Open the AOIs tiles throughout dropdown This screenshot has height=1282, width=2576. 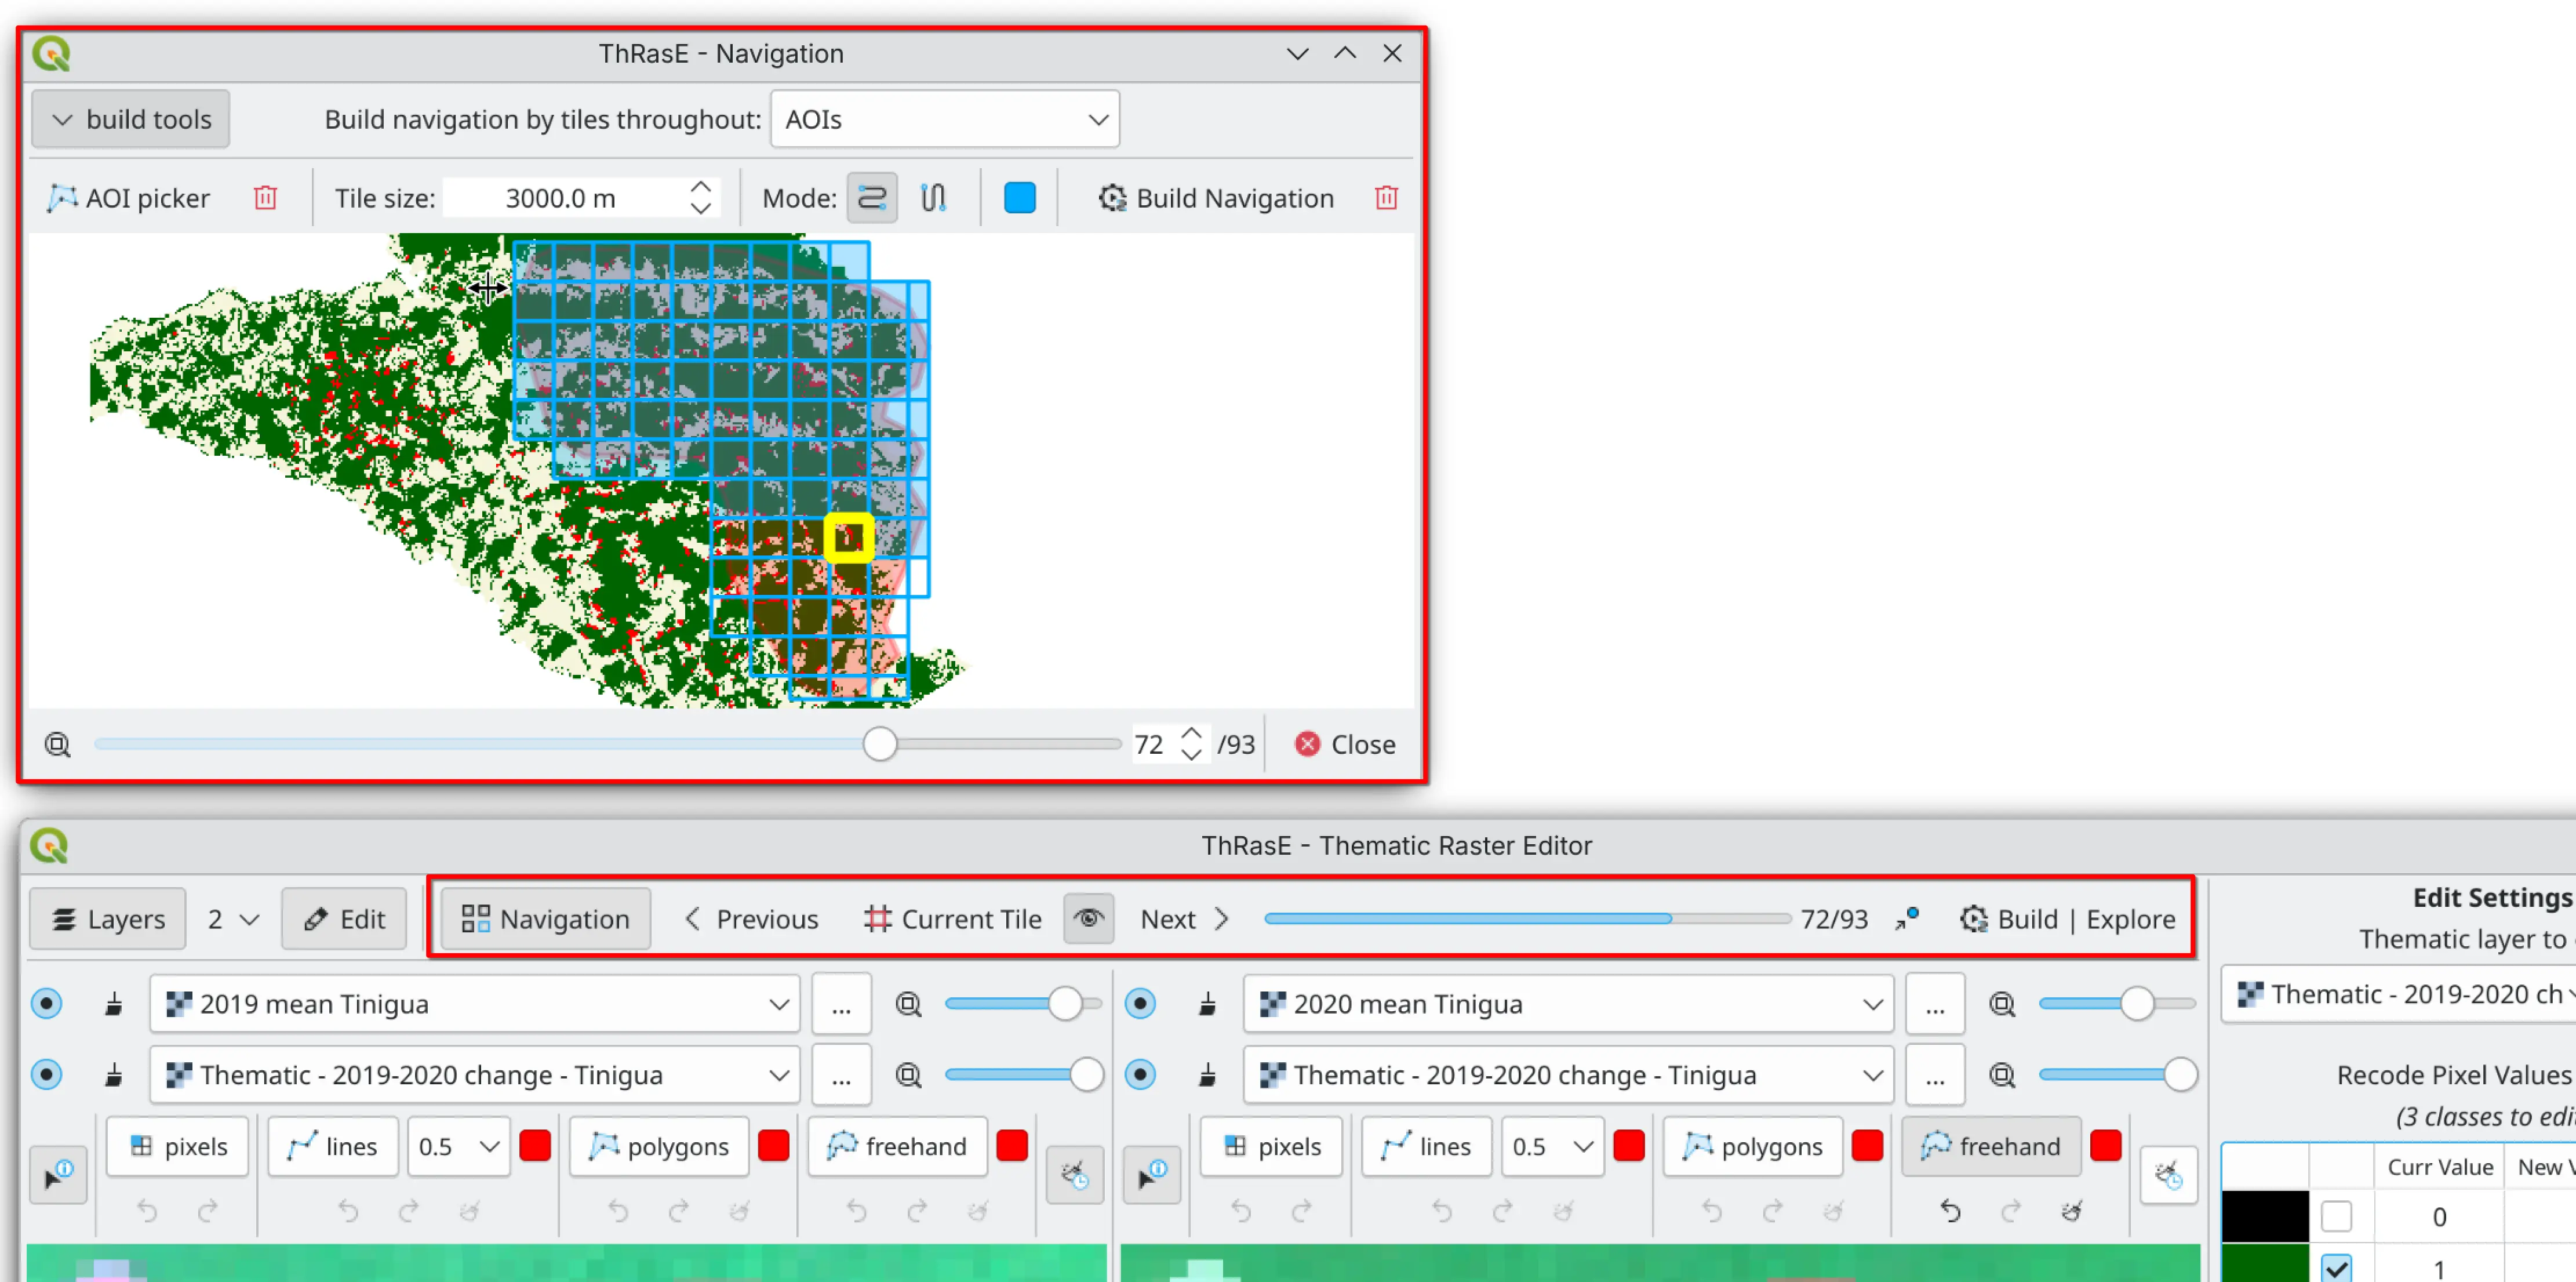point(944,119)
